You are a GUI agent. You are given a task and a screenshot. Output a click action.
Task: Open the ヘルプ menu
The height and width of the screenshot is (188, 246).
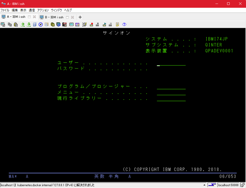pos(68,10)
